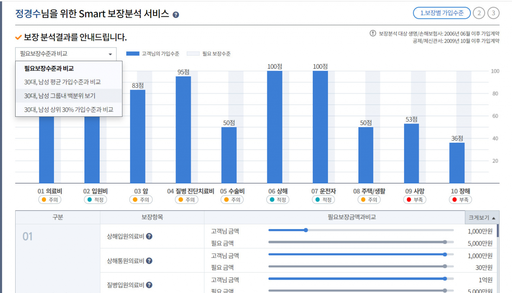Switch to the 1.보장별 가입수준 step tab
The height and width of the screenshot is (293, 512).
click(x=442, y=13)
